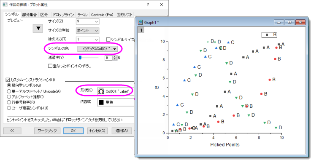Click the << collapse panel button
Screen dimensions: 311x160
(12, 131)
